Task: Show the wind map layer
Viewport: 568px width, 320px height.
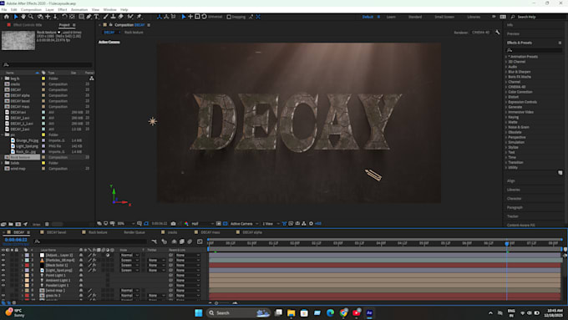Action: pyautogui.click(x=3, y=291)
